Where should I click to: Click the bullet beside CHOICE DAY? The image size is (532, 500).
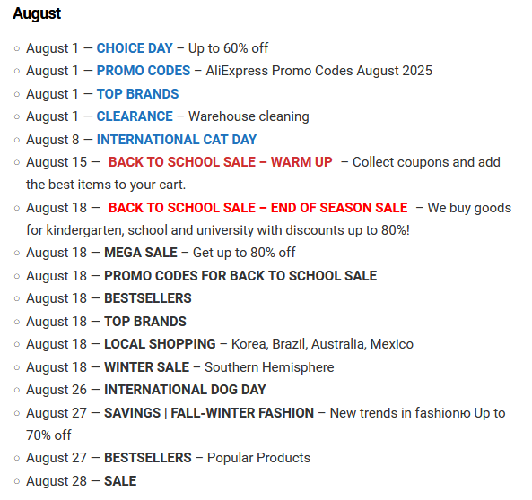[17, 48]
